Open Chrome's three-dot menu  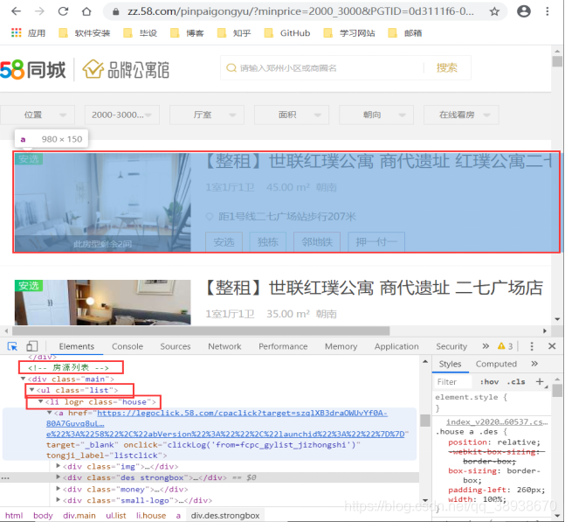click(547, 11)
